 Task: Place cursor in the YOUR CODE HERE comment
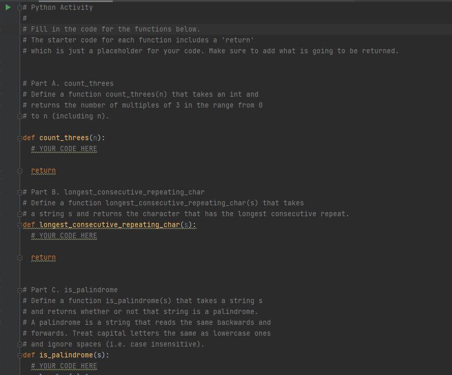[64, 148]
